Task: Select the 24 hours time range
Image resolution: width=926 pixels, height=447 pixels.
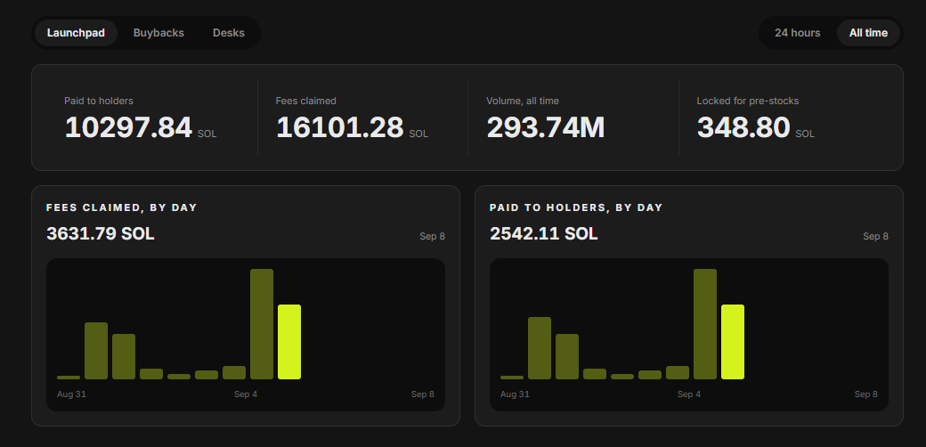Action: pos(797,33)
